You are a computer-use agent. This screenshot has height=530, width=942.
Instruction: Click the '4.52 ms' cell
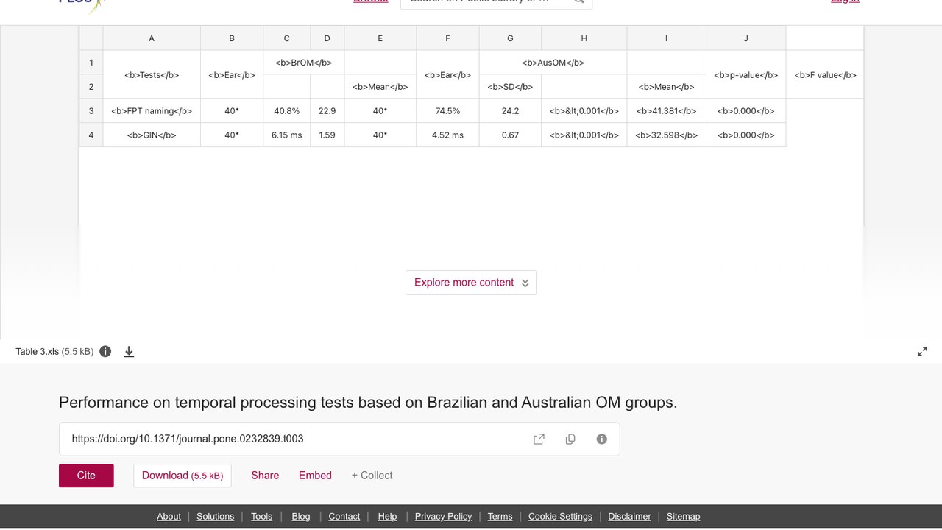tap(447, 135)
